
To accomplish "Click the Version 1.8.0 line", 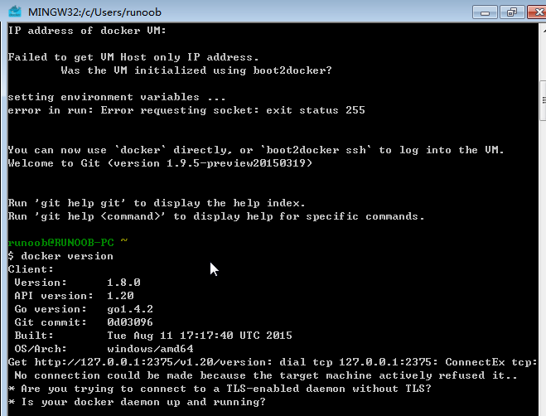I will click(77, 283).
